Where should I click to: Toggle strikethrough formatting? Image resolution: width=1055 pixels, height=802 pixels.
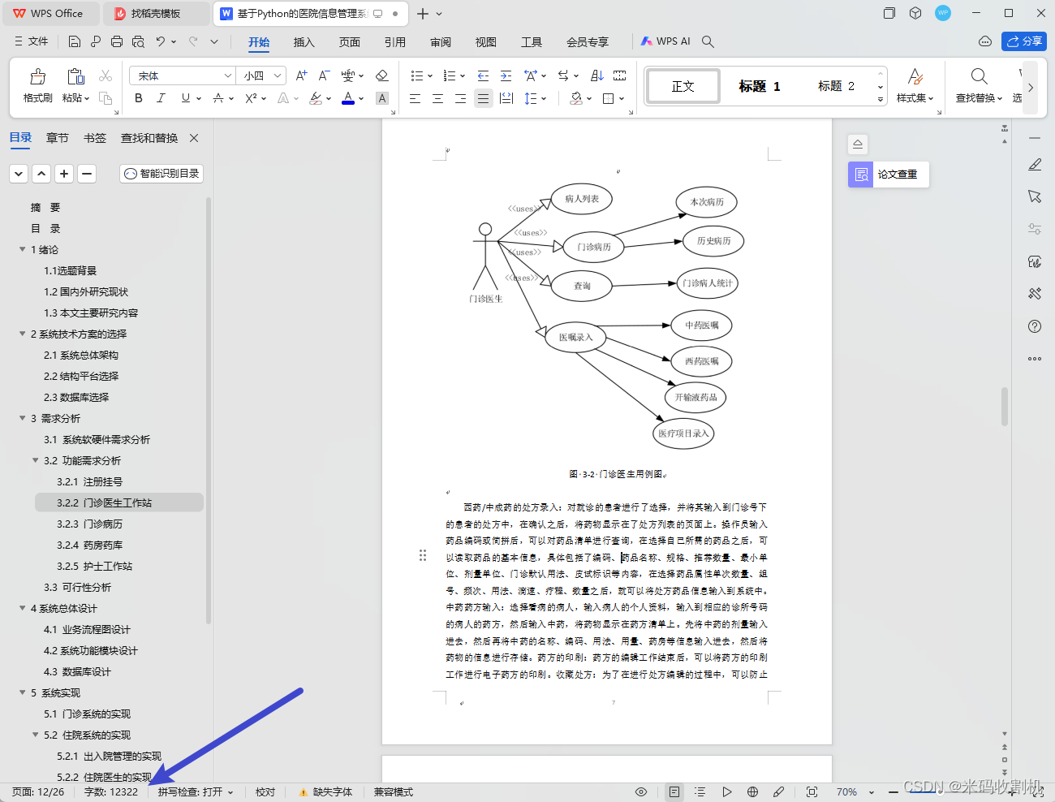tap(218, 98)
